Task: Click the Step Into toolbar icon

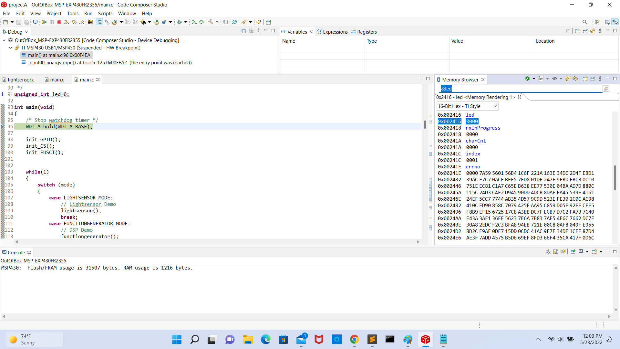Action: tap(67, 22)
